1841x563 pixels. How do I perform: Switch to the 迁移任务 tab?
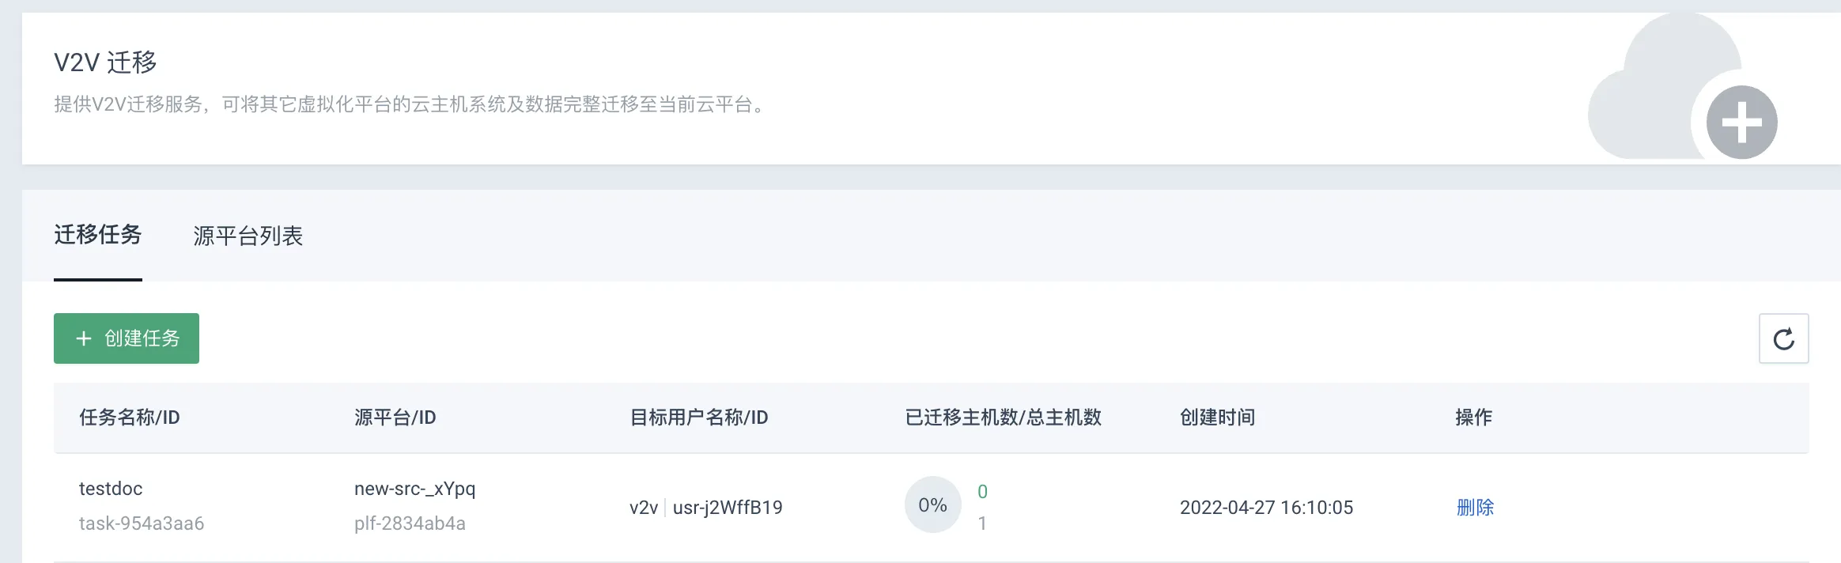pyautogui.click(x=98, y=235)
